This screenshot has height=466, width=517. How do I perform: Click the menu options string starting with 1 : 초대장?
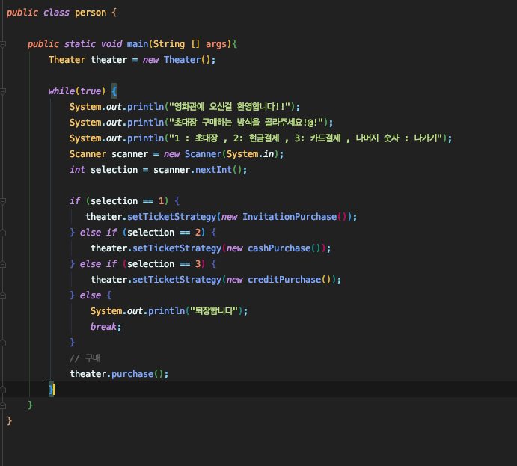pyautogui.click(x=305, y=138)
